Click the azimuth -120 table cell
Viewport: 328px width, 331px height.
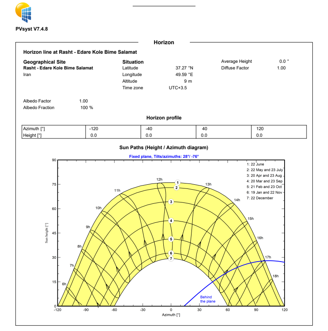(x=93, y=129)
